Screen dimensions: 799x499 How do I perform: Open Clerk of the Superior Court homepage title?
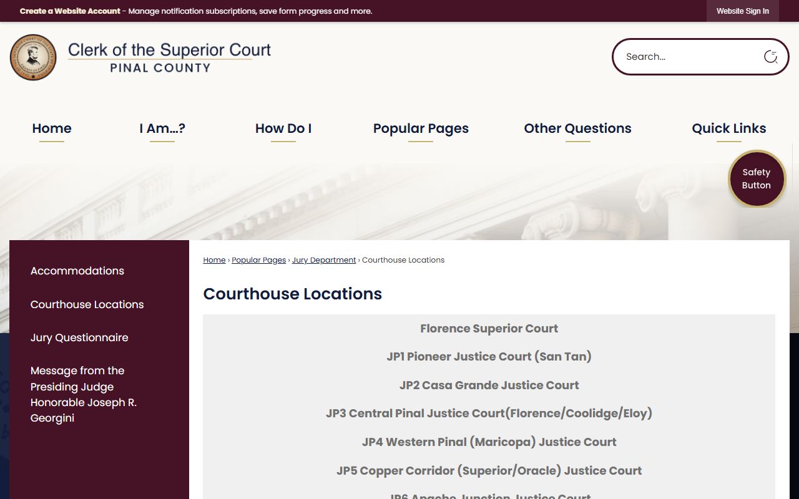169,57
